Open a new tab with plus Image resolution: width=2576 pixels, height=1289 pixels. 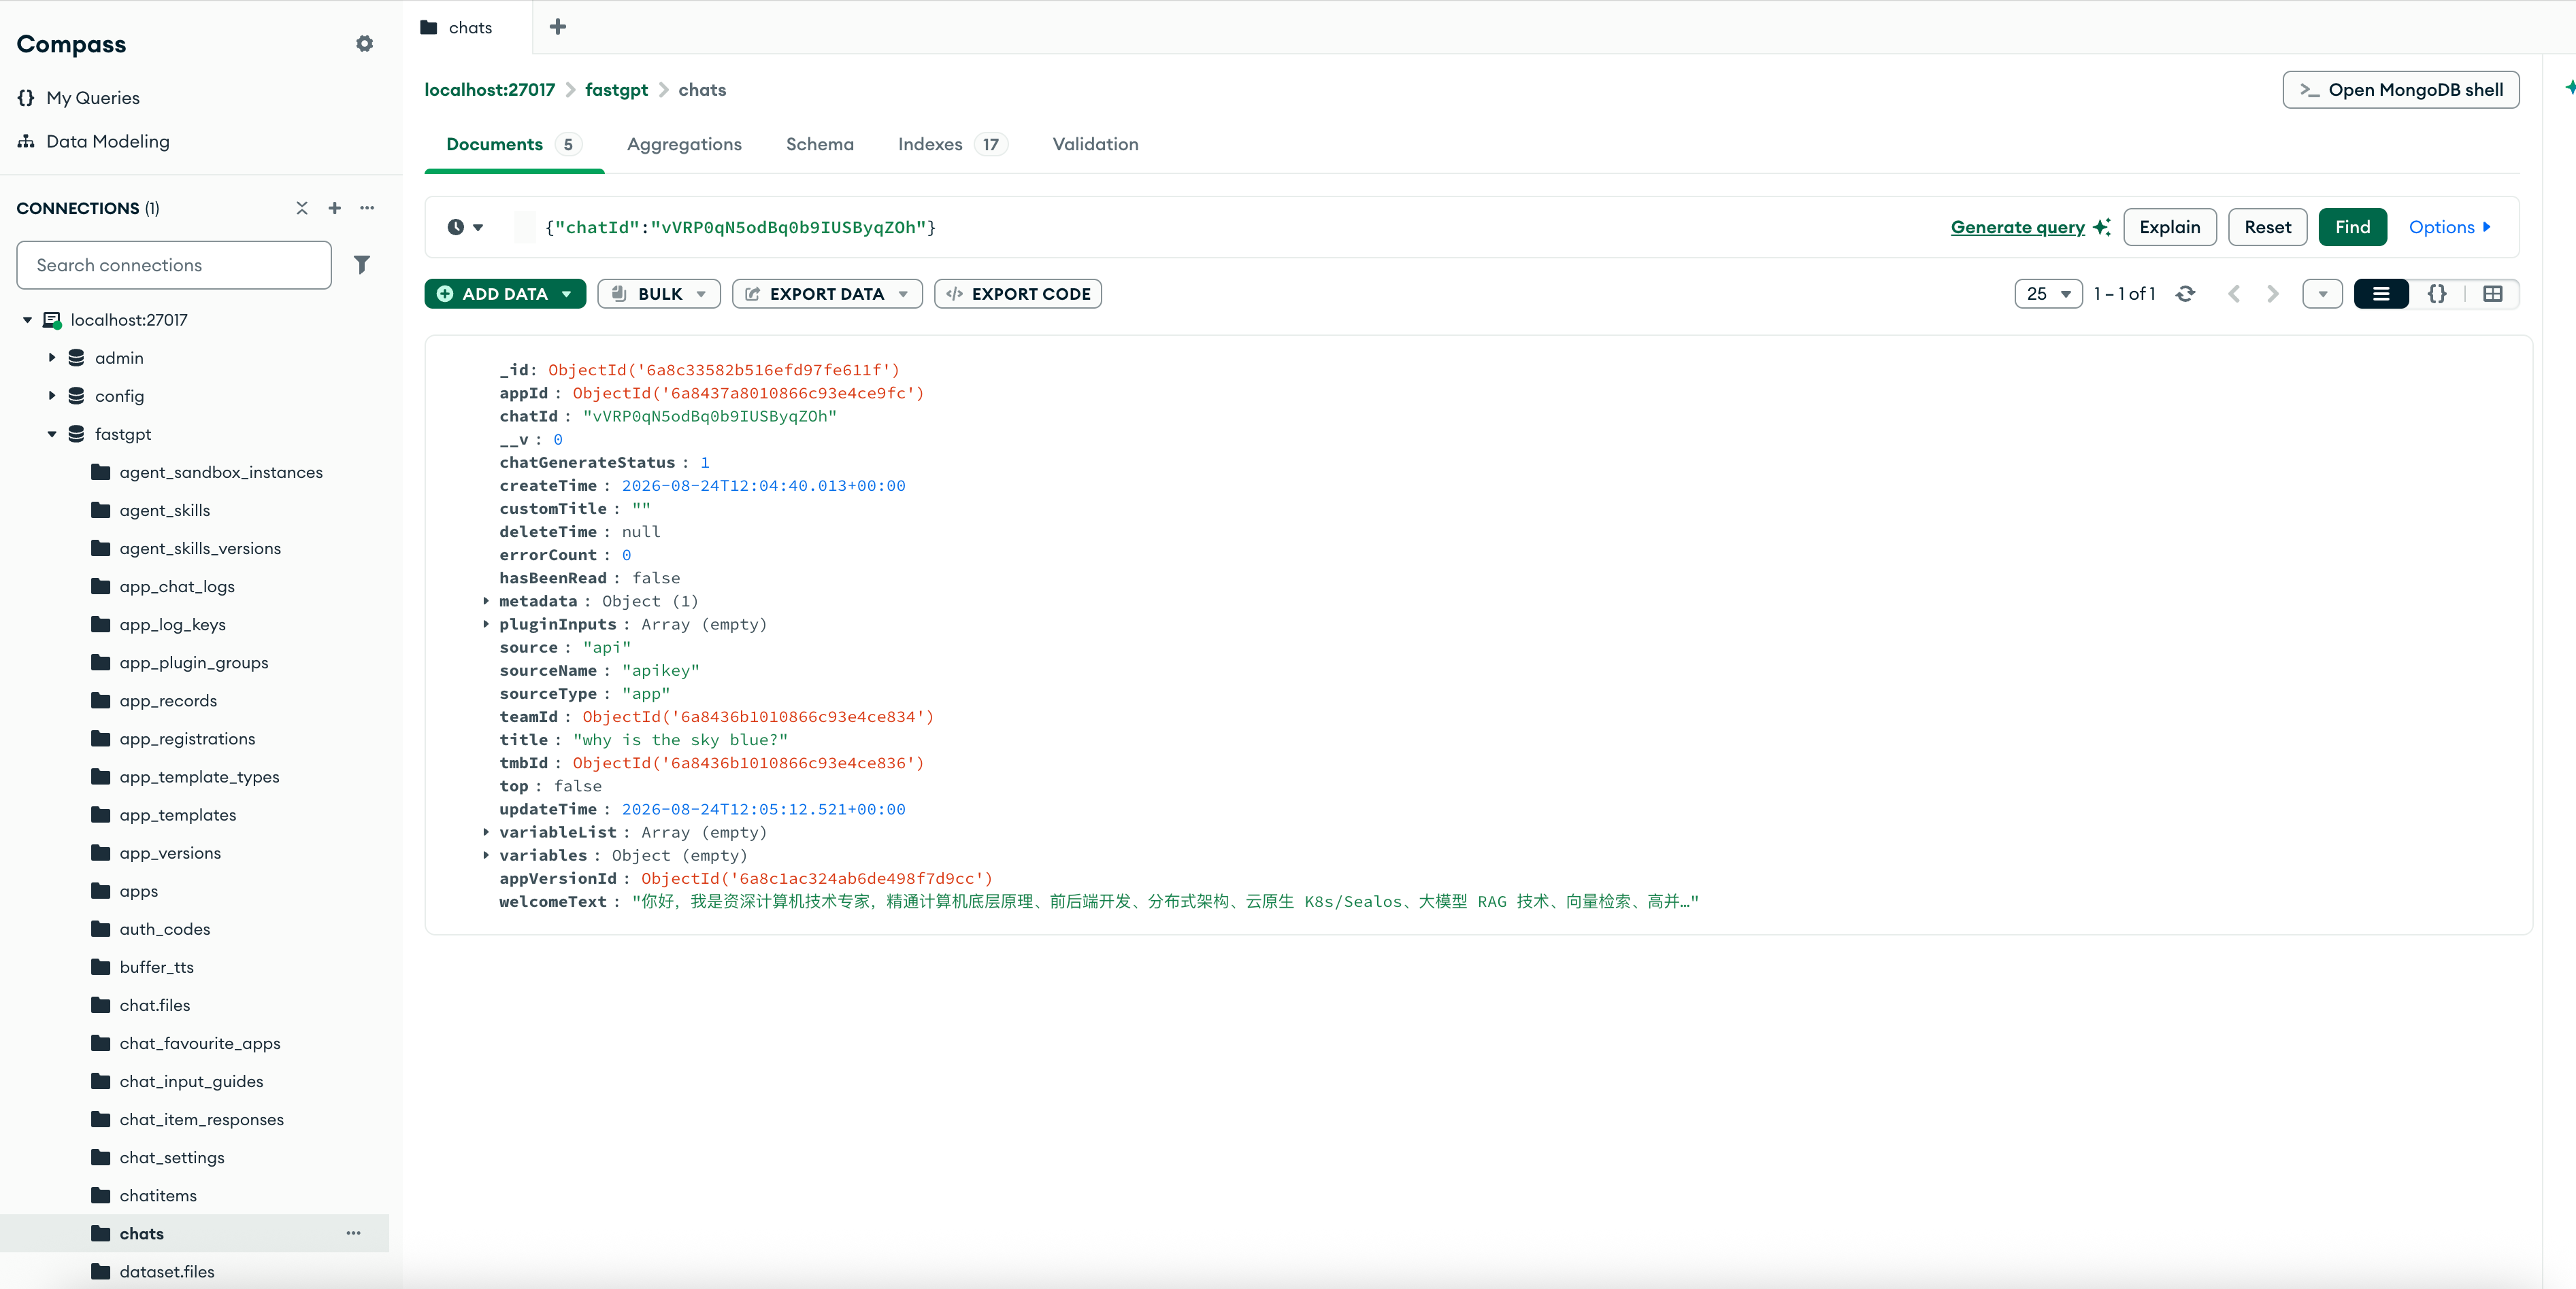click(558, 27)
